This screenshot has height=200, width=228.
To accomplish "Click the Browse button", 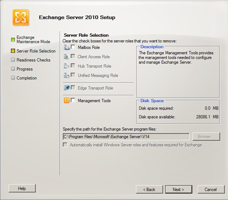I will 206,137.
